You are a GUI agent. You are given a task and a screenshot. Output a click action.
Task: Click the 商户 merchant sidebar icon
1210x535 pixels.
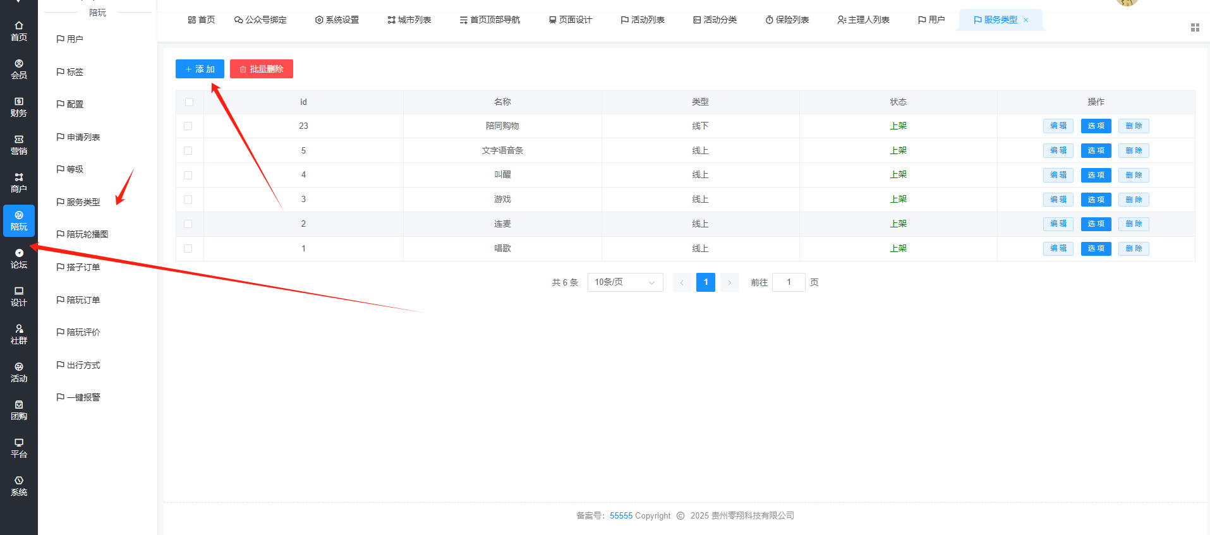[19, 183]
